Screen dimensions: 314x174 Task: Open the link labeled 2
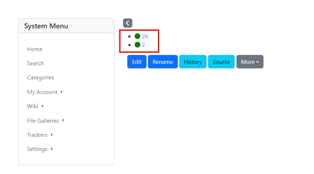143,45
